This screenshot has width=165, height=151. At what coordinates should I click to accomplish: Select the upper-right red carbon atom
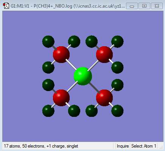point(104,55)
